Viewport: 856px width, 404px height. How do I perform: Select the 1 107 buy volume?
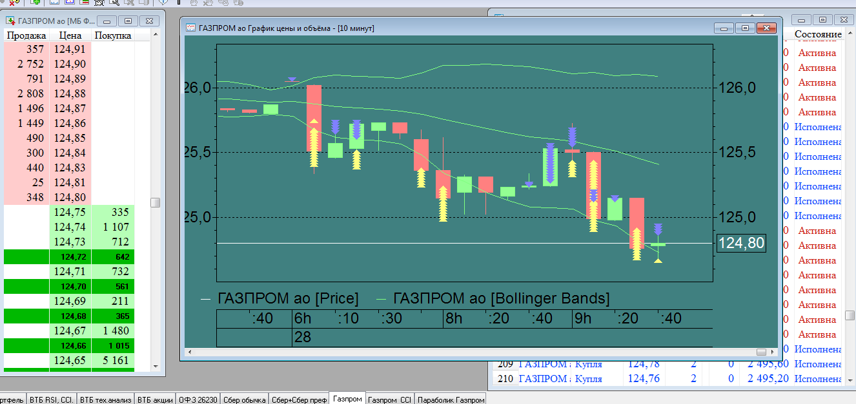point(113,227)
